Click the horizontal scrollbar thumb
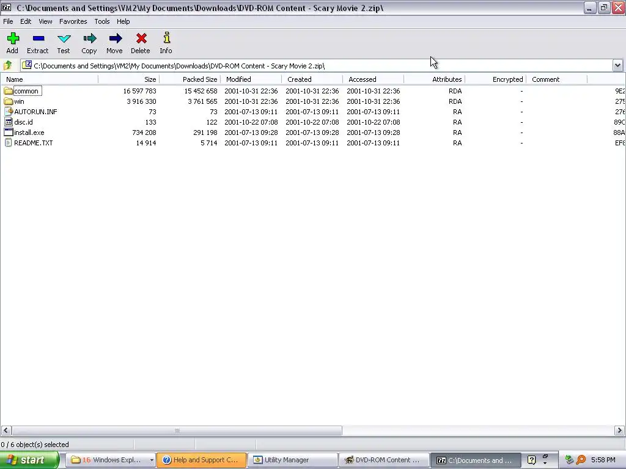626x469 pixels. pos(177,431)
